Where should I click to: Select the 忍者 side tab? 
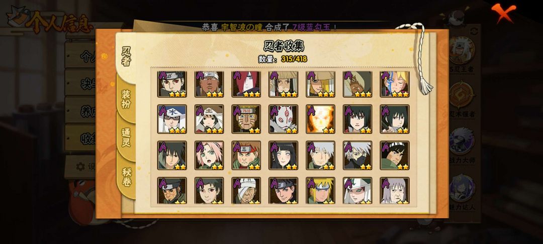[126, 55]
